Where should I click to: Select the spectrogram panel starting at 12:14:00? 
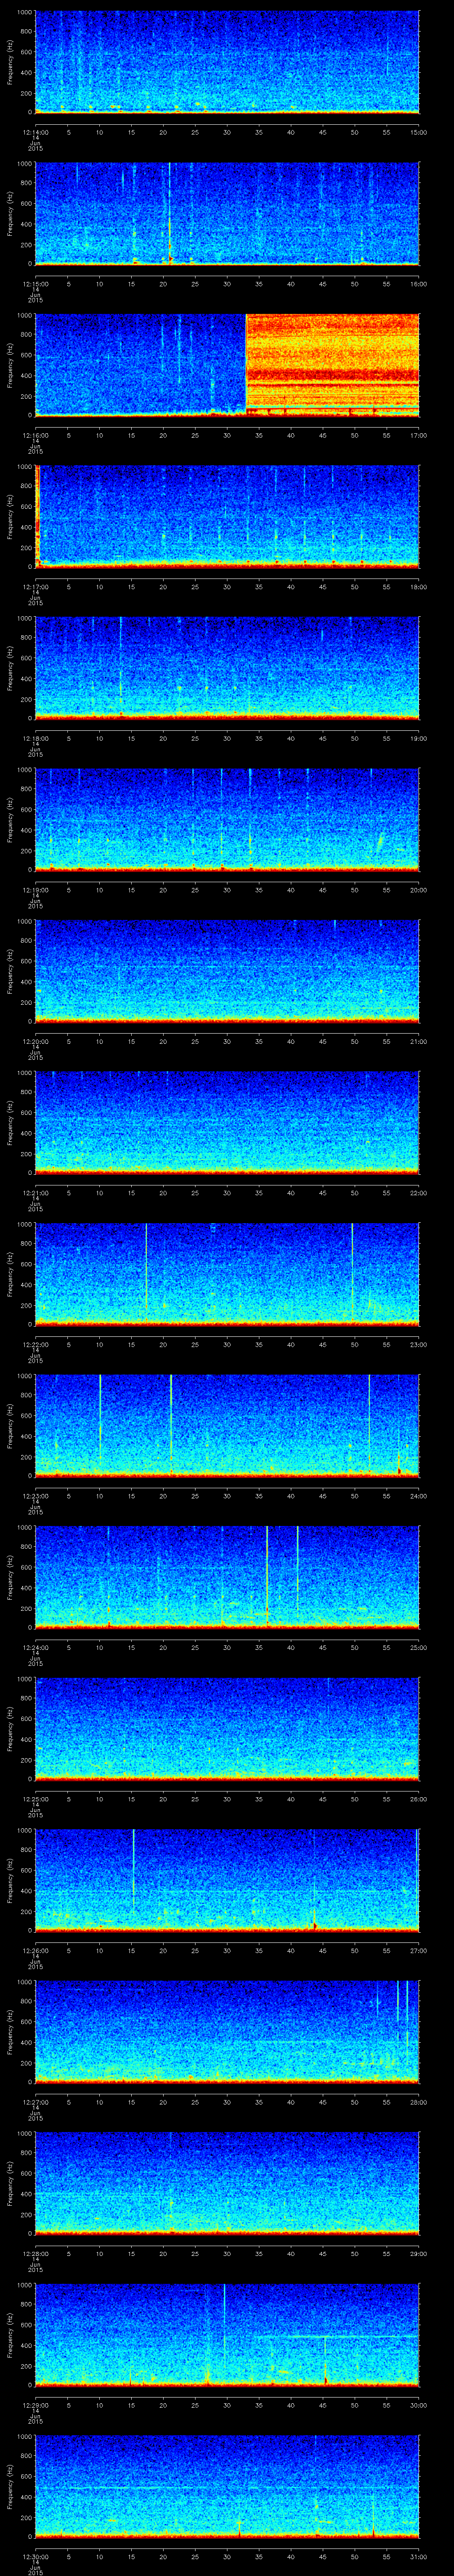[x=227, y=62]
